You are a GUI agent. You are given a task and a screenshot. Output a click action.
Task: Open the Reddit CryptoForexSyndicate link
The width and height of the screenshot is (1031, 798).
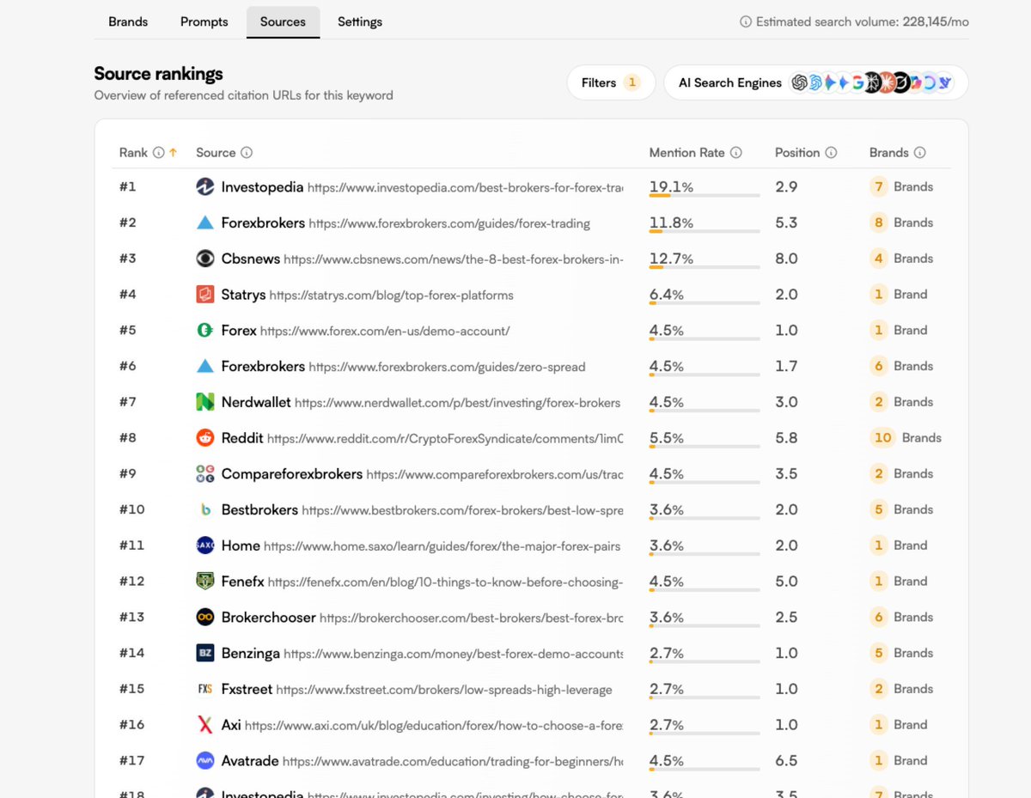445,439
